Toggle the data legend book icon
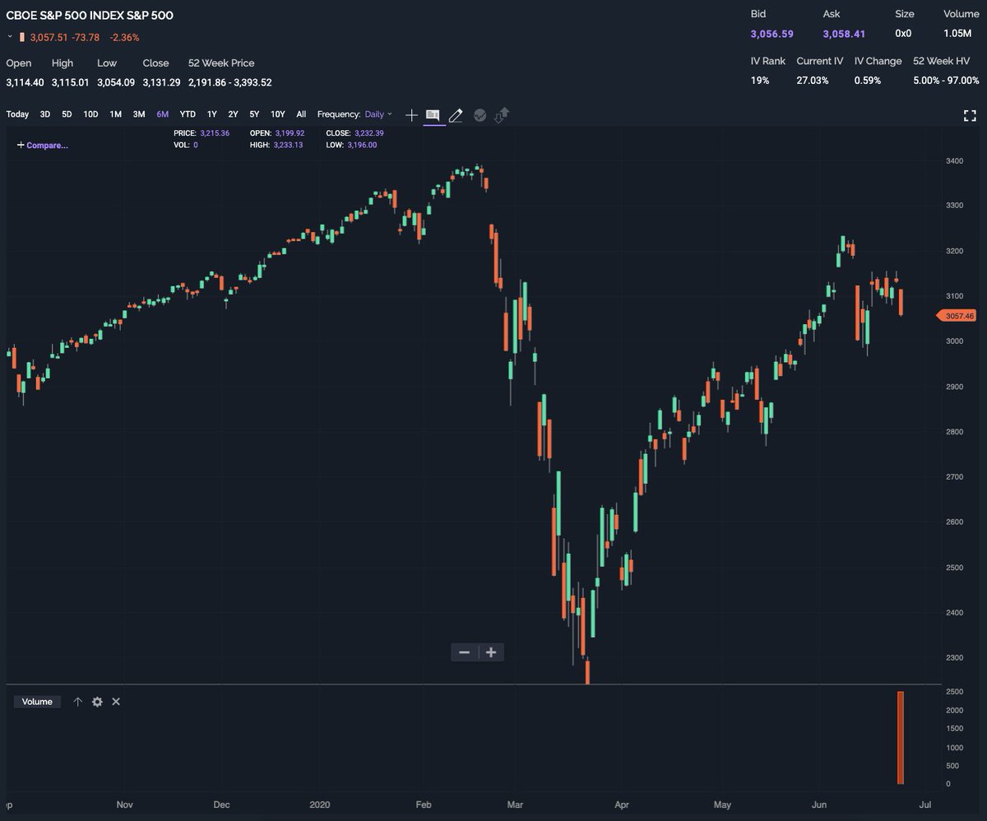 pos(433,115)
